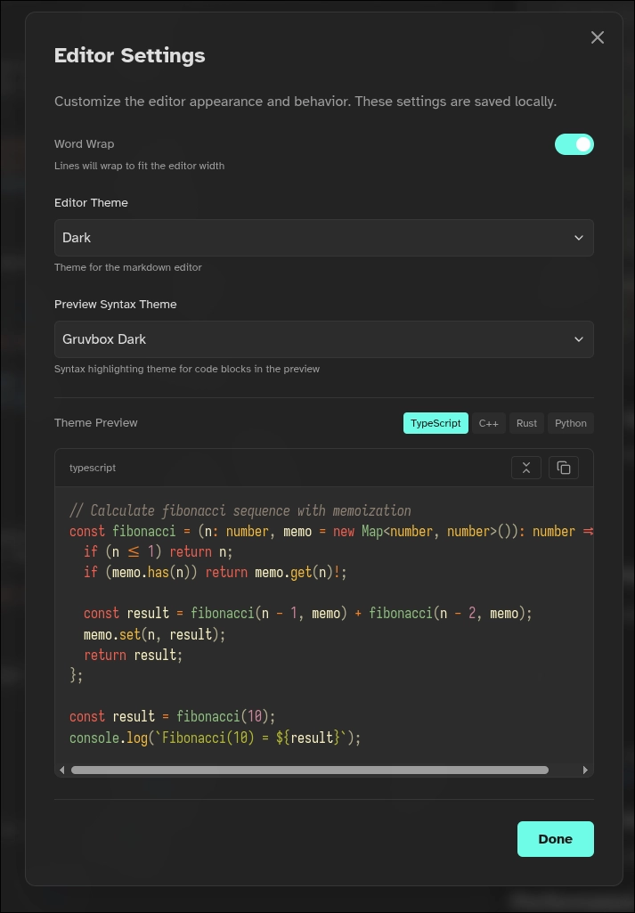This screenshot has height=913, width=635.
Task: Click the chevron arrow in Editor Theme field
Action: click(x=579, y=238)
